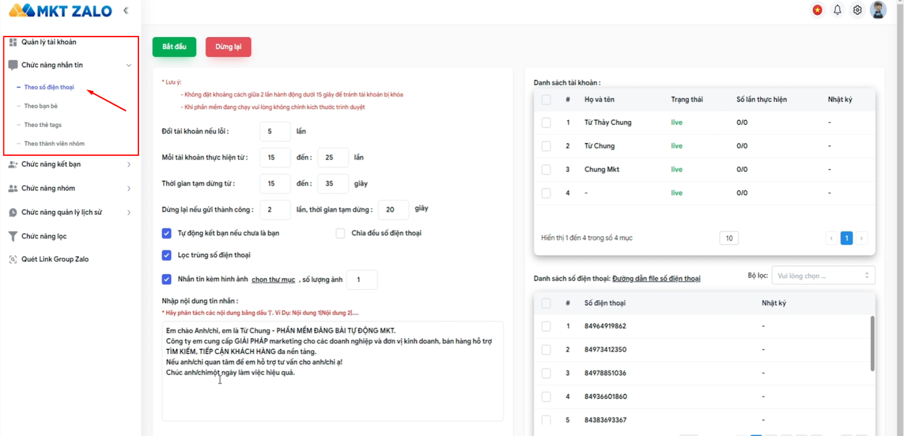Image resolution: width=904 pixels, height=436 pixels.
Task: Open the Bộ lọc Vui lòng chọn dropdown
Action: (823, 275)
